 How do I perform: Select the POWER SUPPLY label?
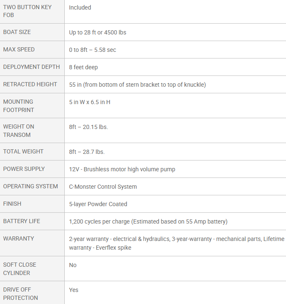click(x=24, y=169)
